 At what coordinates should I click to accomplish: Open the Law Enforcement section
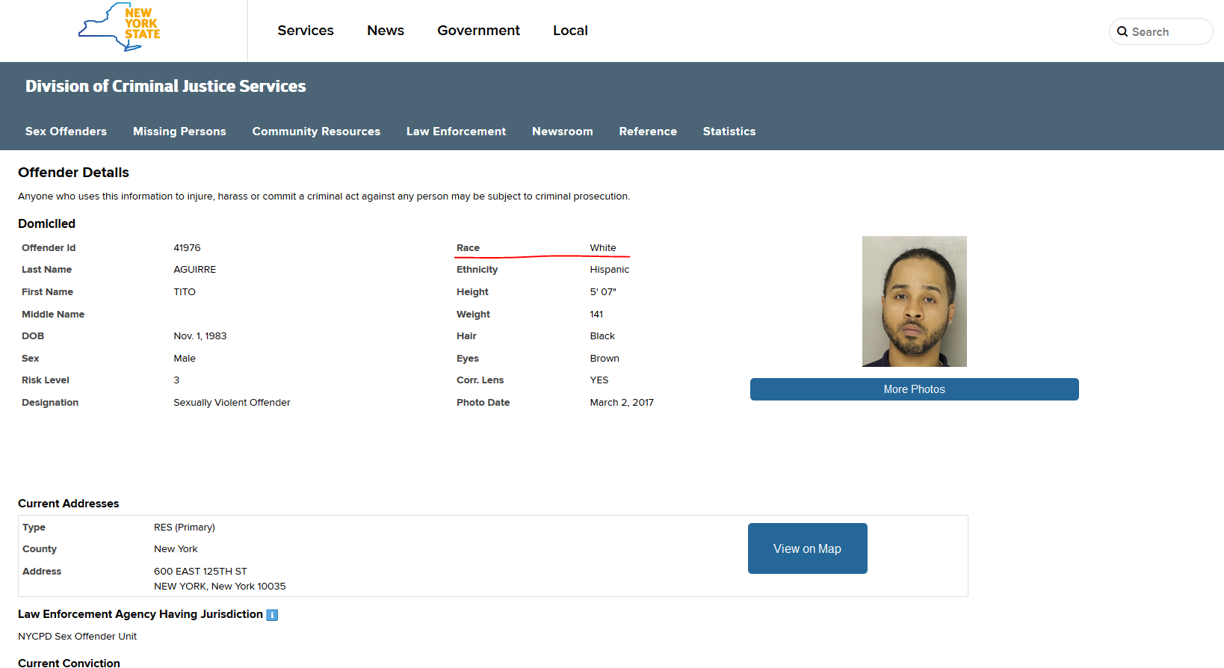tap(456, 132)
